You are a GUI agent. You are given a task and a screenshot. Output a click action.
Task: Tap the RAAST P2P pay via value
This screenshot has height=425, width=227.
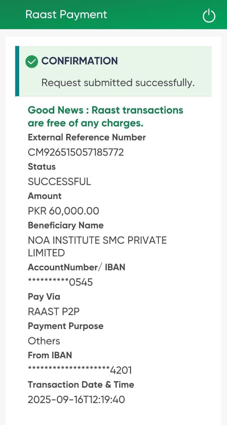coord(54,311)
